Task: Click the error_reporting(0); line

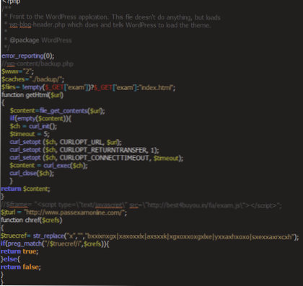Action: 28,55
